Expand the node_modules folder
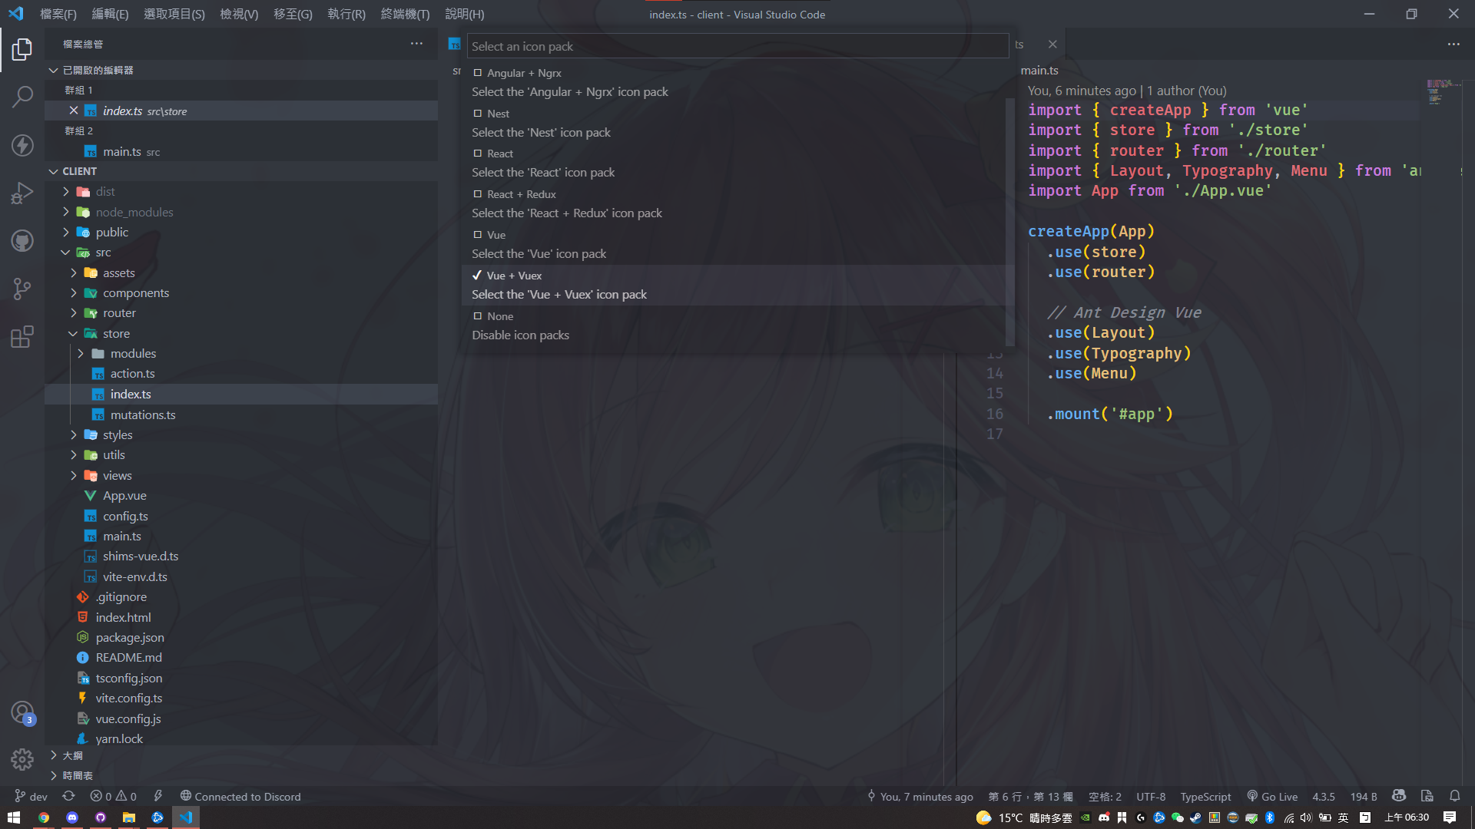 coord(66,212)
